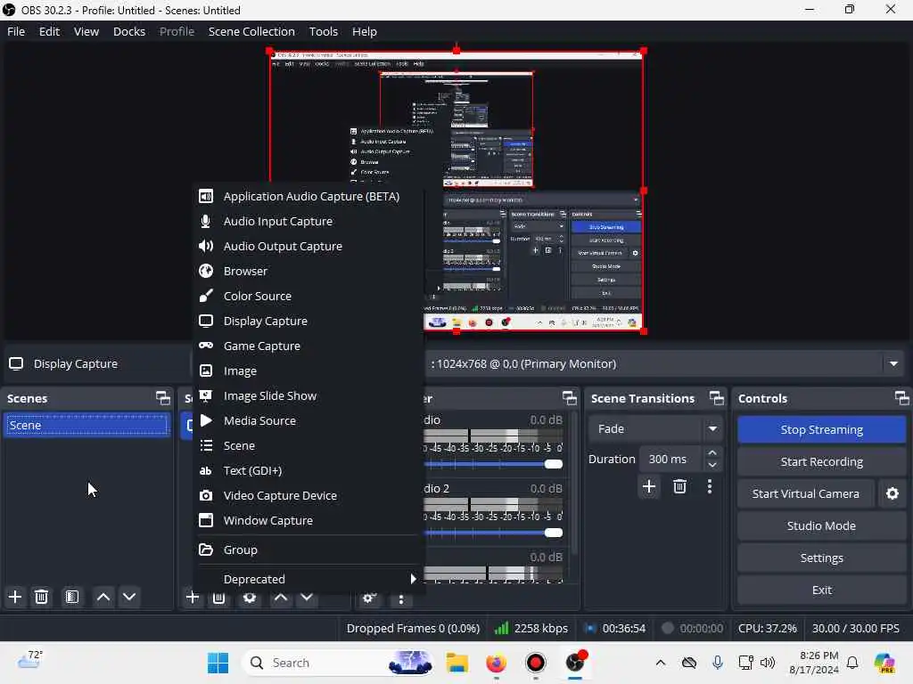Enter Studio Mode
This screenshot has width=913, height=684.
(821, 525)
